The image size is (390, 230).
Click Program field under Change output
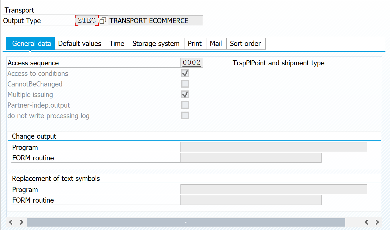pyautogui.click(x=273, y=147)
